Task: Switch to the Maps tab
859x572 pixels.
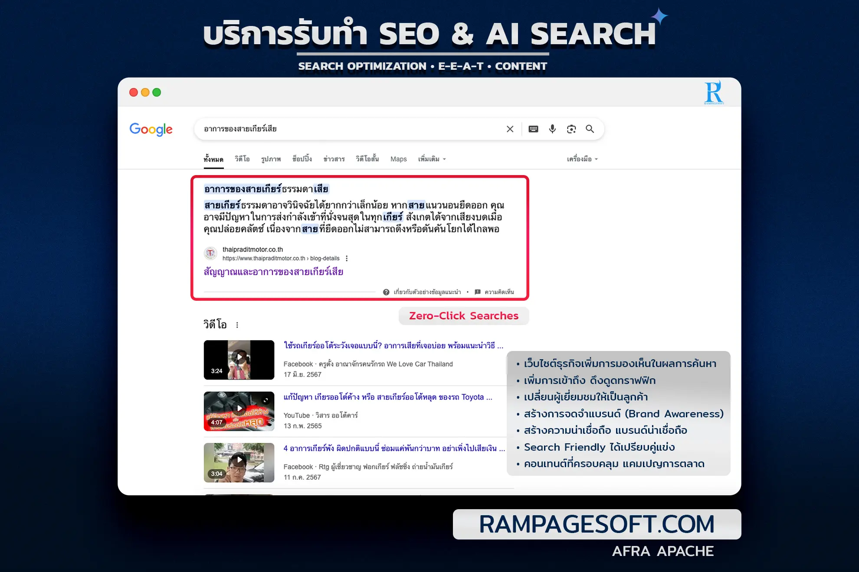Action: point(399,159)
